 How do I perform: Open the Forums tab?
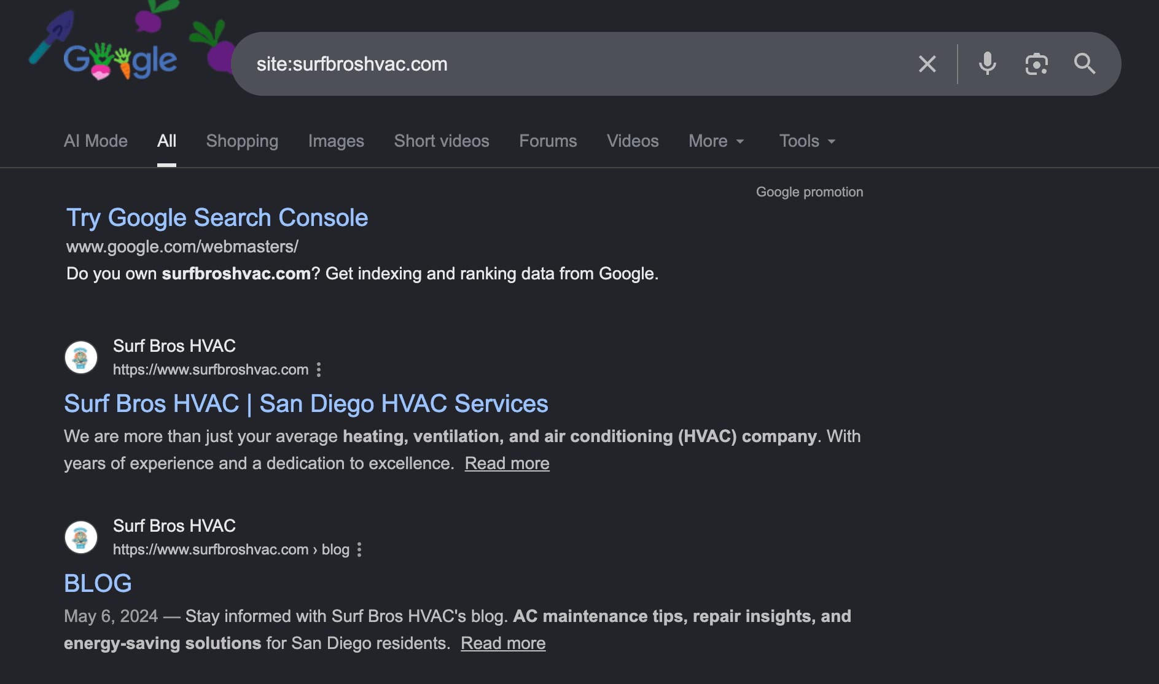click(548, 141)
